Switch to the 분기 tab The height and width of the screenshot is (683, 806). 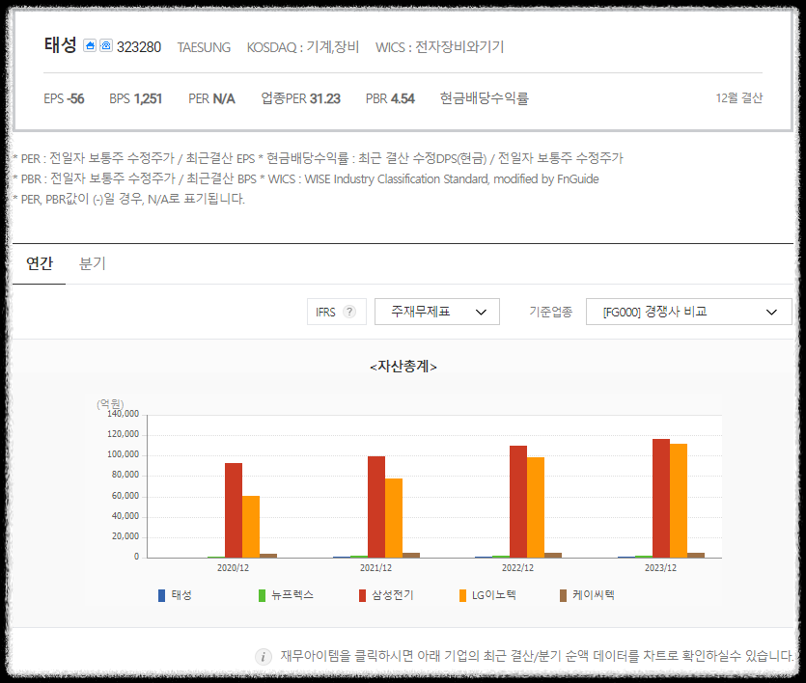pos(93,264)
